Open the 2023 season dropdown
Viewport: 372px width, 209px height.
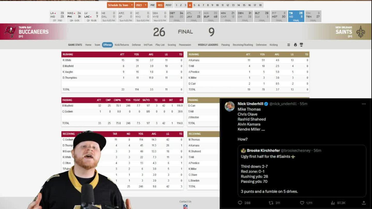point(141,5)
